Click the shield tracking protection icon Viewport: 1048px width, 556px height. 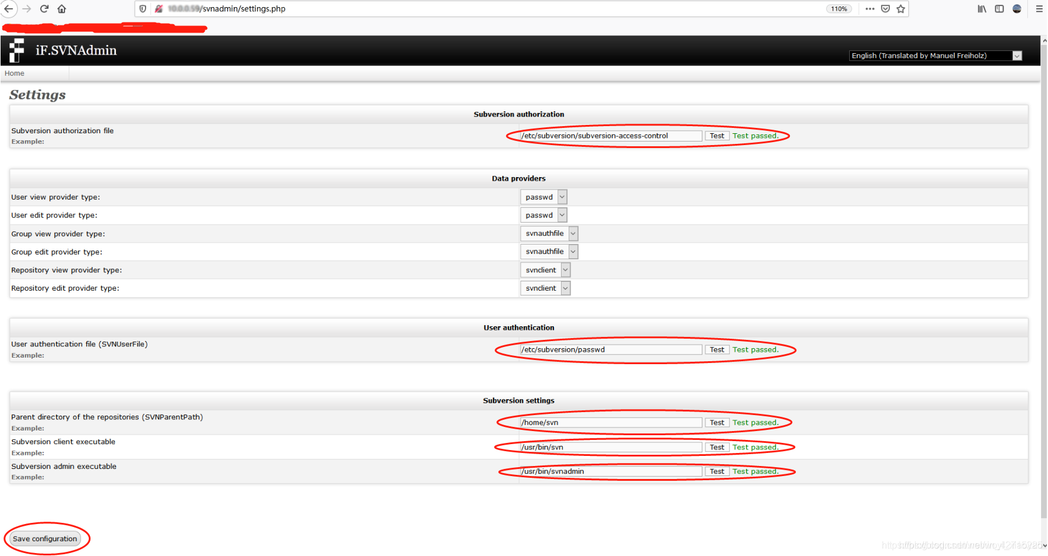(x=142, y=8)
